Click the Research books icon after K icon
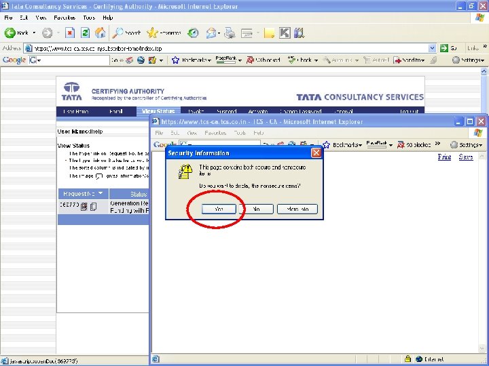Image resolution: width=489 pixels, height=366 pixels. 299,33
